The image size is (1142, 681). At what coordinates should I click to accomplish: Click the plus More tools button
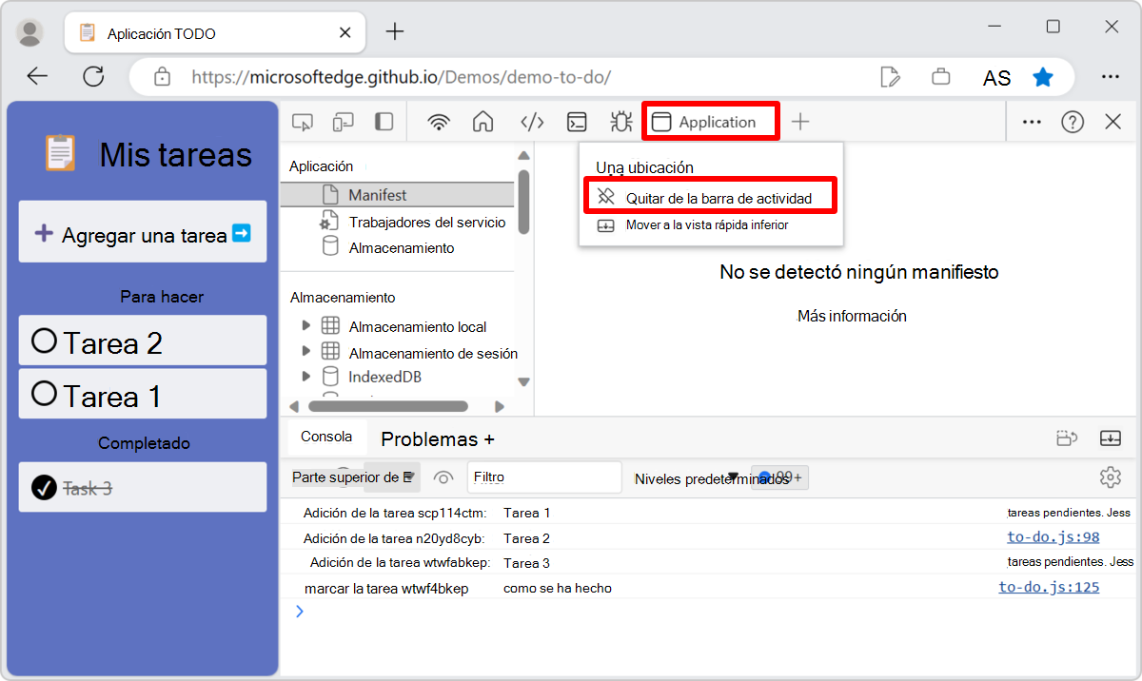[800, 122]
